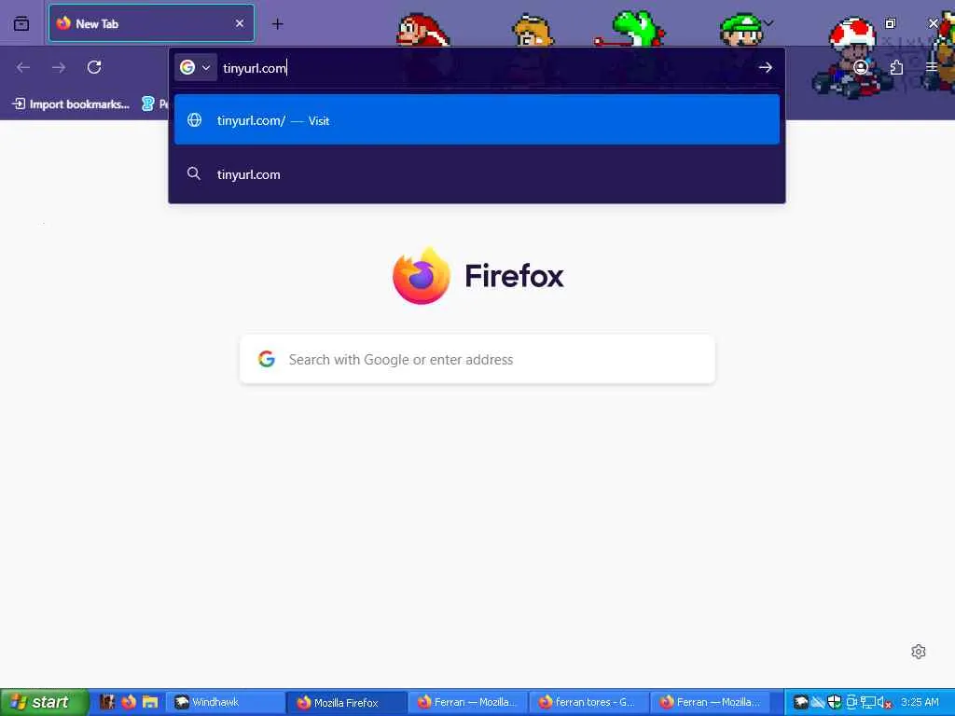Screen dimensions: 955x716
Task: Choose the tinyurl.com search suggestion
Action: click(x=477, y=174)
